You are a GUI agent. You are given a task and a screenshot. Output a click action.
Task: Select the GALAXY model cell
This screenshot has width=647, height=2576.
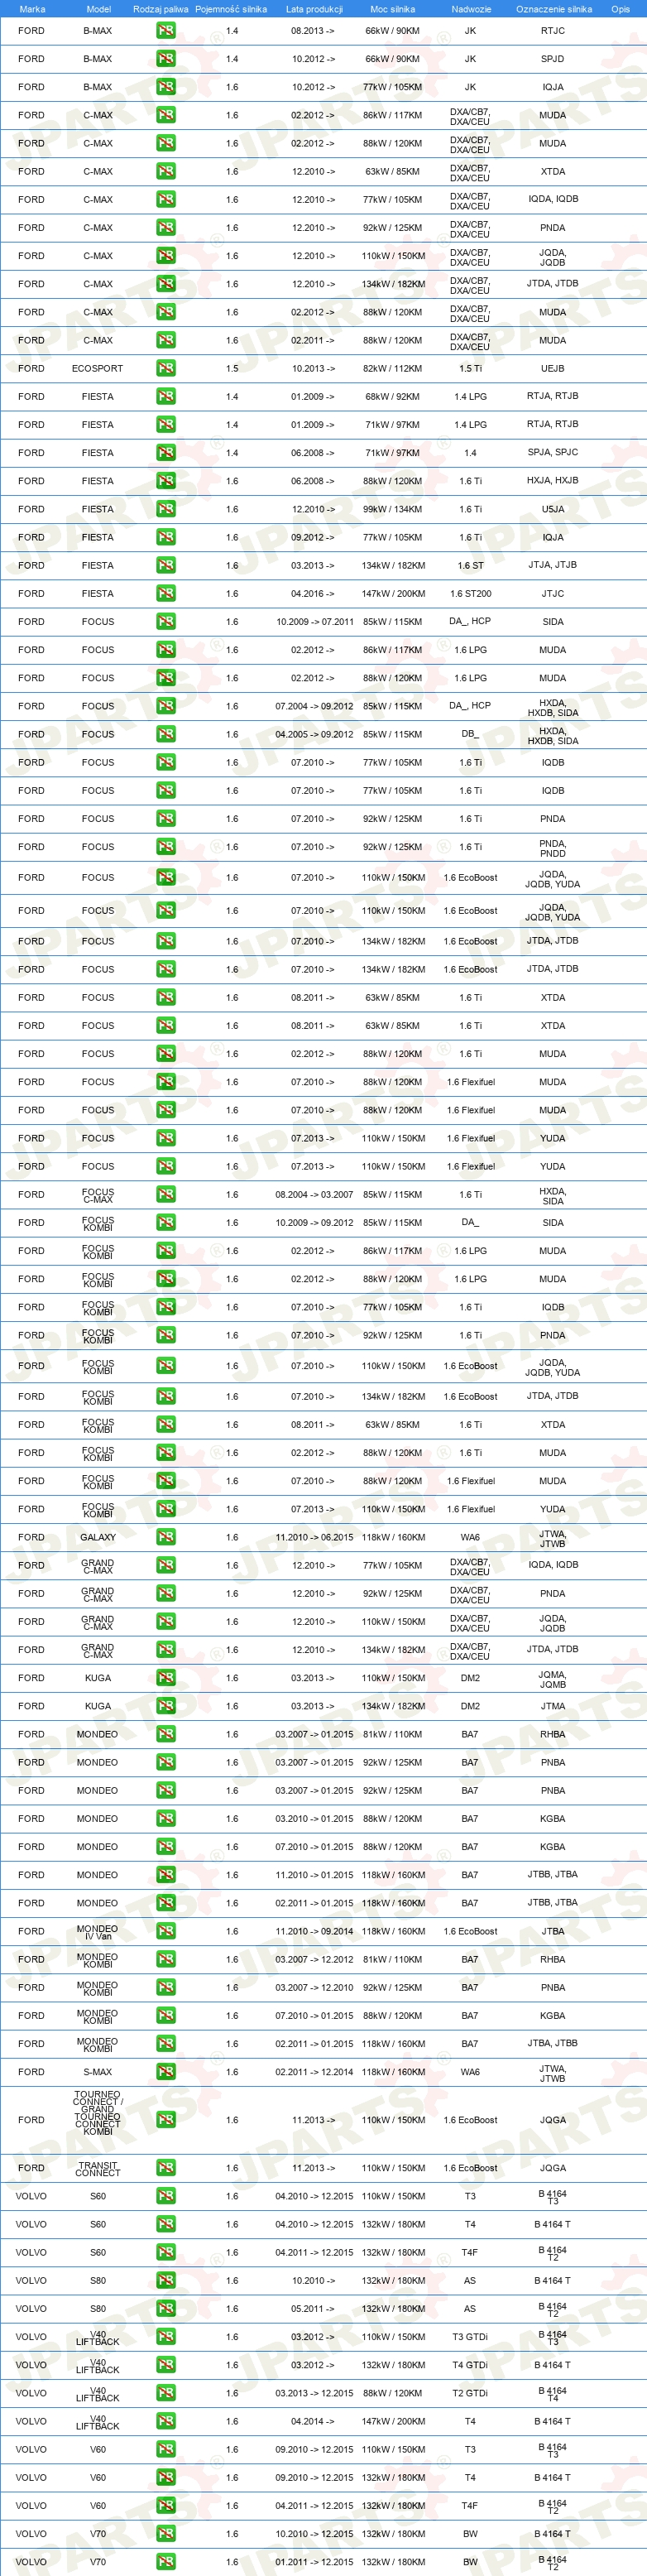98,1537
